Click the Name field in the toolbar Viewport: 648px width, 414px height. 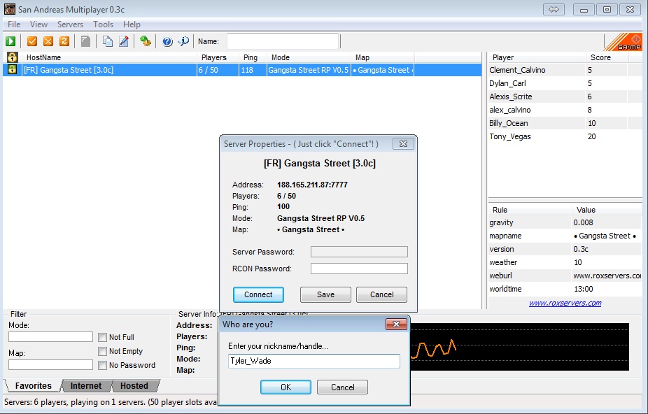tap(283, 41)
